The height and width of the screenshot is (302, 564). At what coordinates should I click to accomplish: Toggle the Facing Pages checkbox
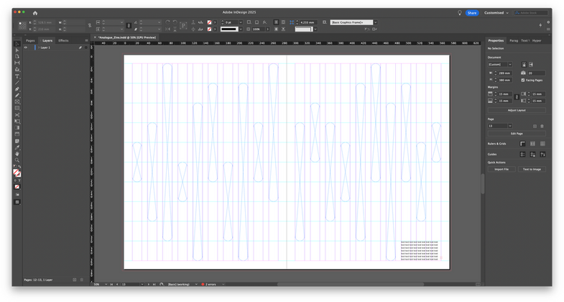pos(523,80)
